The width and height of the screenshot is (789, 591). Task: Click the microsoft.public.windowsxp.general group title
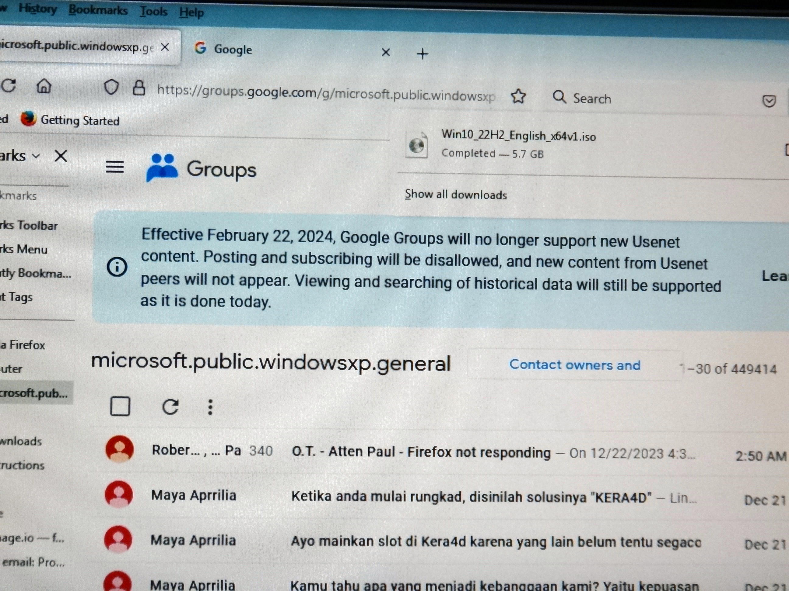point(271,362)
